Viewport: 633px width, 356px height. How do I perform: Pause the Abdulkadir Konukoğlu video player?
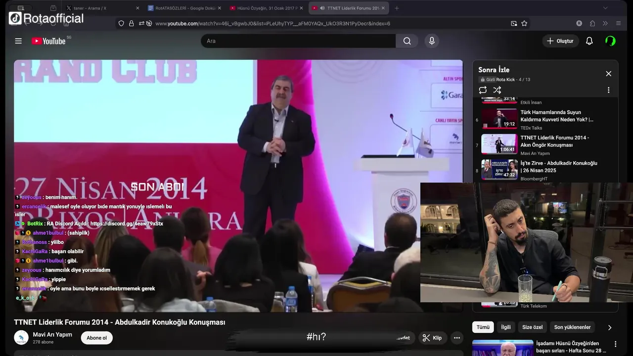238,186
